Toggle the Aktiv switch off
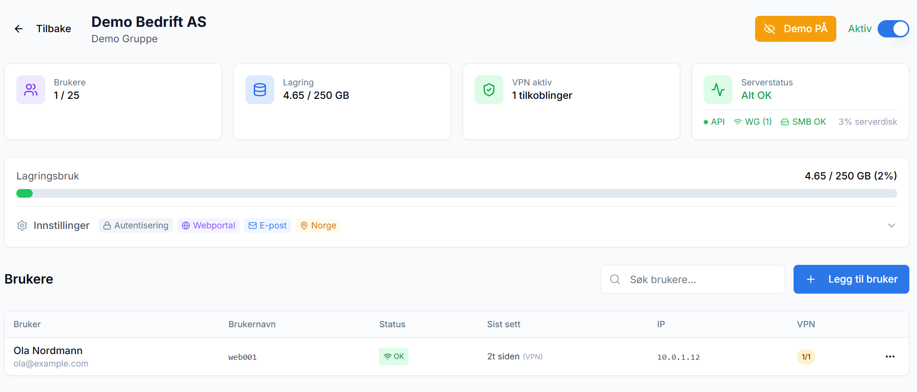Screen dimensions: 917x392 point(893,29)
